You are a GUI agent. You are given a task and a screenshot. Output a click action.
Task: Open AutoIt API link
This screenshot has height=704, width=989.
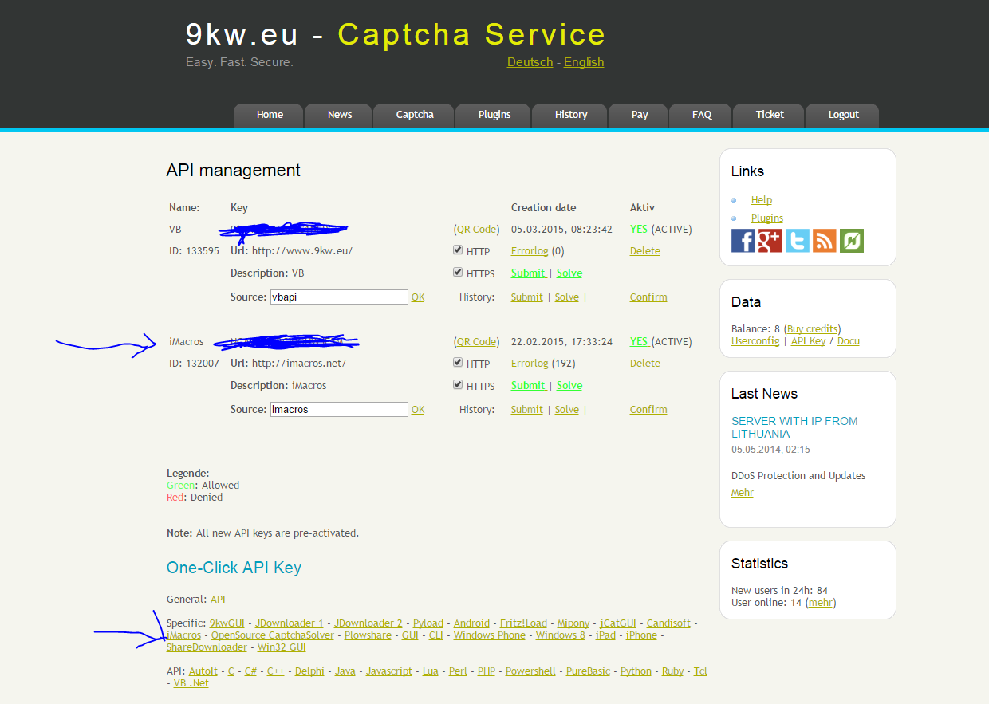coord(203,671)
